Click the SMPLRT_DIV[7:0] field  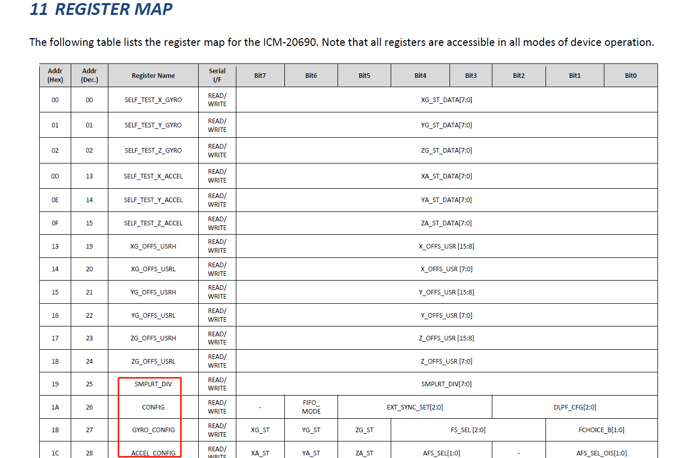pyautogui.click(x=446, y=384)
